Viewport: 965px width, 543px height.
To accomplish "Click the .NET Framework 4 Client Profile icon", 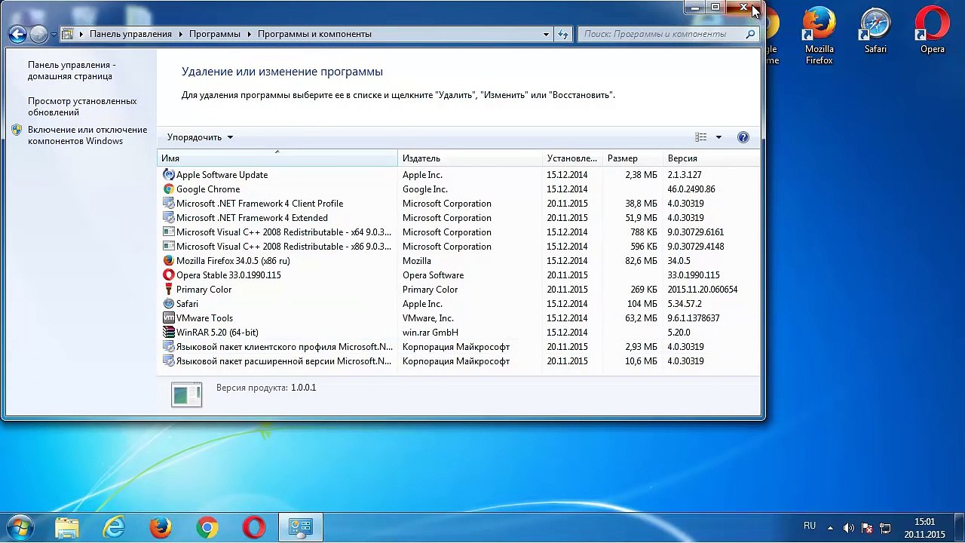I will (x=169, y=204).
